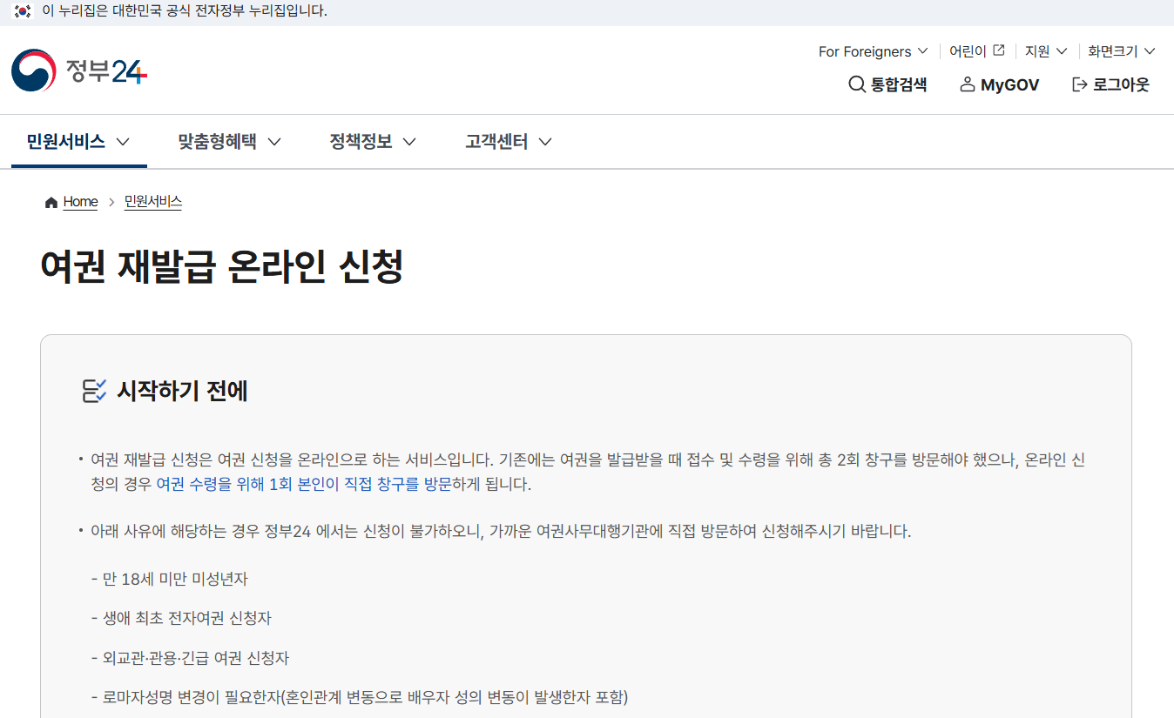Image resolution: width=1174 pixels, height=718 pixels.
Task: Click the 통합검색 search label
Action: pos(899,84)
